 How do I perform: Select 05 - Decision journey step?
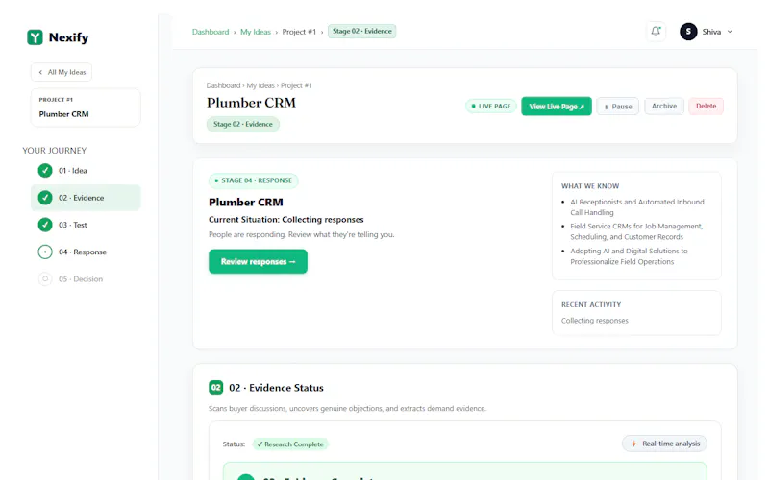point(86,279)
